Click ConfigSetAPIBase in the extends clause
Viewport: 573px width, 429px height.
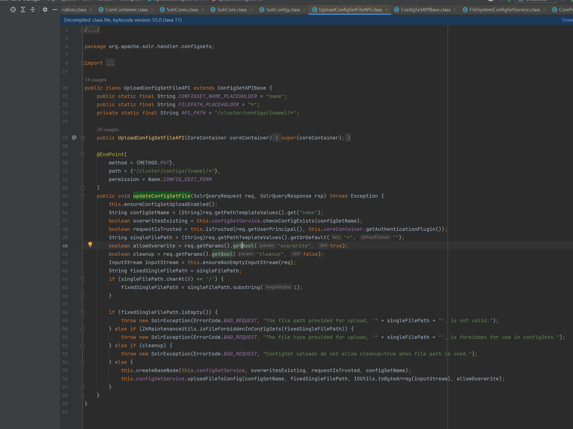pos(242,88)
